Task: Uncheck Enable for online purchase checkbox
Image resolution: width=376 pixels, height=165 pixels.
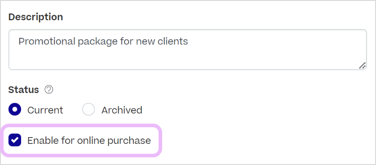Action: [x=15, y=140]
